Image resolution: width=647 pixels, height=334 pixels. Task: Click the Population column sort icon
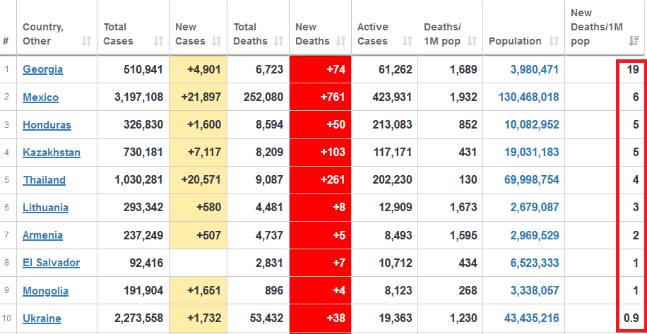pyautogui.click(x=553, y=42)
